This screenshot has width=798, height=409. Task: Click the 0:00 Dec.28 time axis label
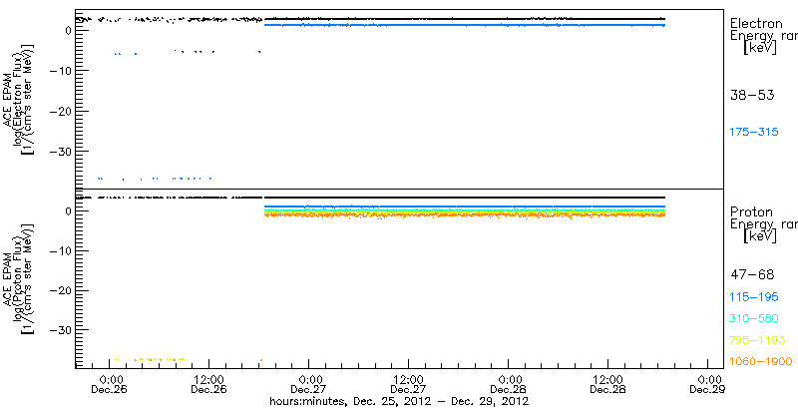(x=509, y=385)
